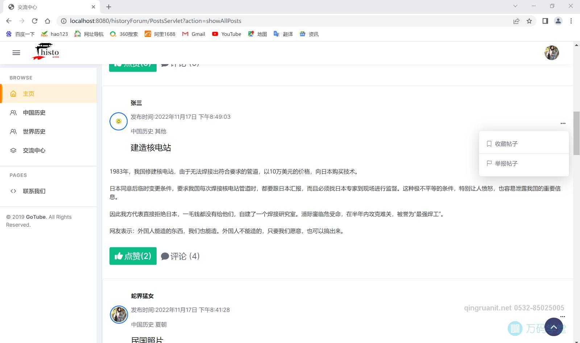Bookmark this page with the star icon
Image resolution: width=580 pixels, height=343 pixels.
click(529, 21)
